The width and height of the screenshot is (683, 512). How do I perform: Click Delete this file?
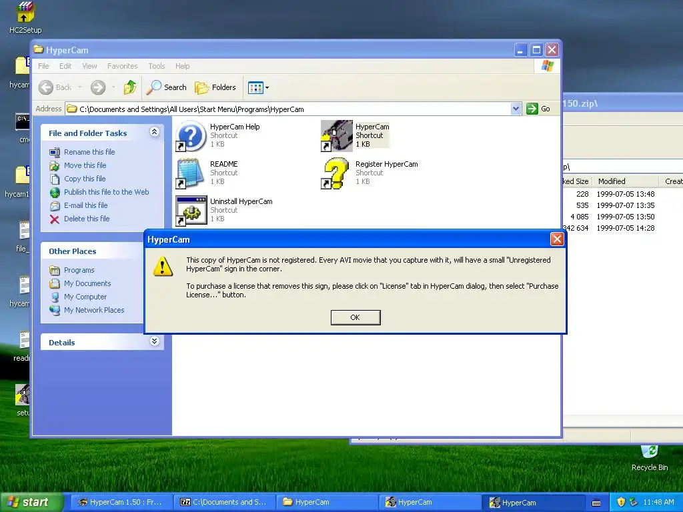87,219
